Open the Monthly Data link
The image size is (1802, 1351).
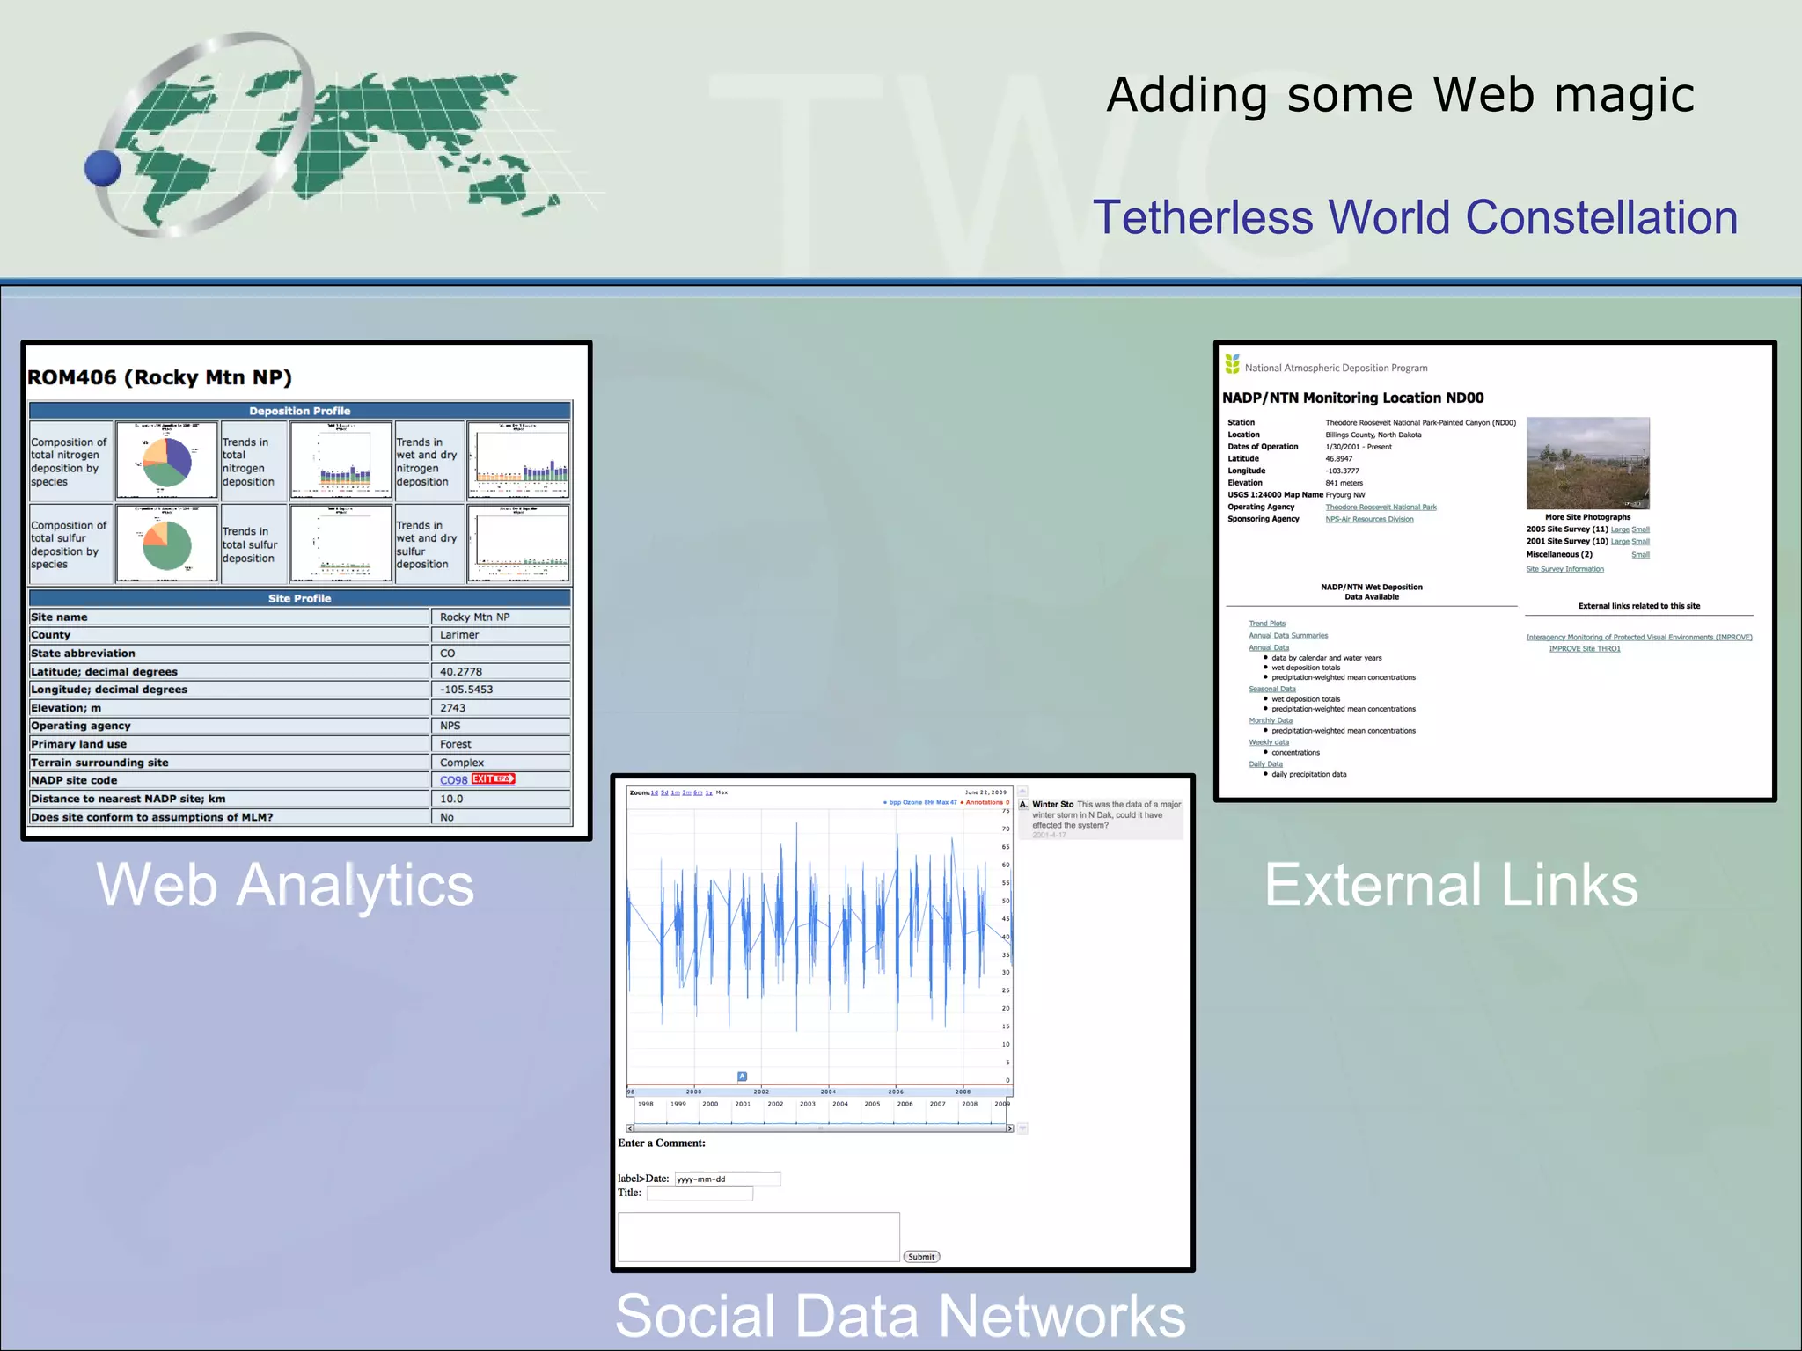point(1271,721)
